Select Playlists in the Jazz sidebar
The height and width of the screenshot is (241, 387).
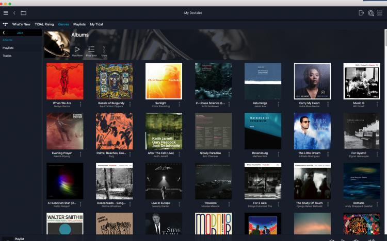coord(8,48)
